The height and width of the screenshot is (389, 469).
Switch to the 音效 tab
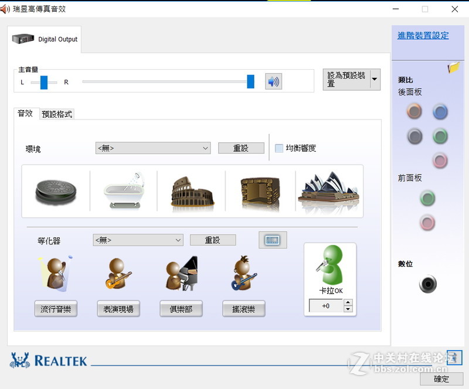[x=25, y=113]
